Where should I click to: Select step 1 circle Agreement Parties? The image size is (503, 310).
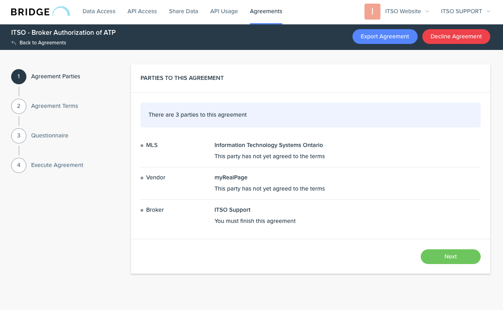tap(19, 77)
